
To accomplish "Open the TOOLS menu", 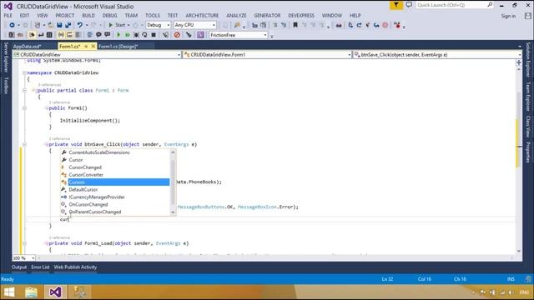I will pos(153,16).
